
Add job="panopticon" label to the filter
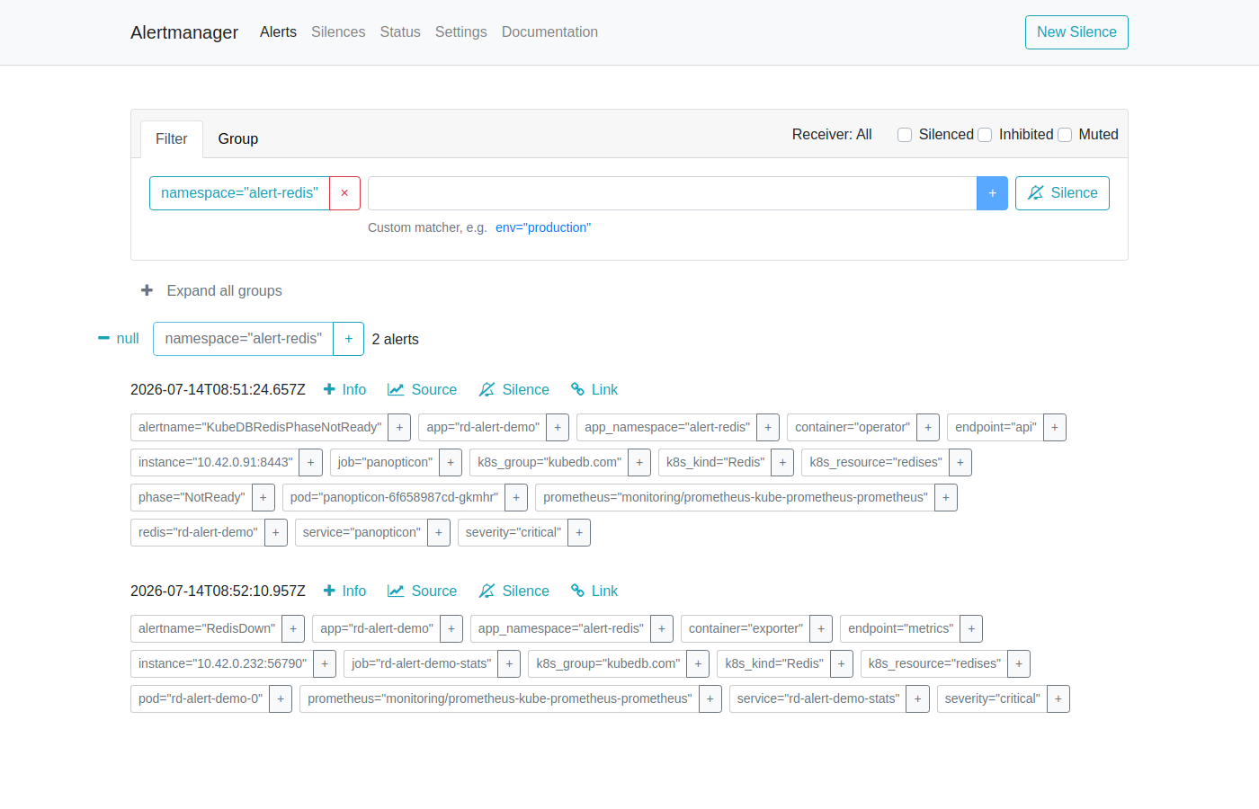[x=451, y=462]
